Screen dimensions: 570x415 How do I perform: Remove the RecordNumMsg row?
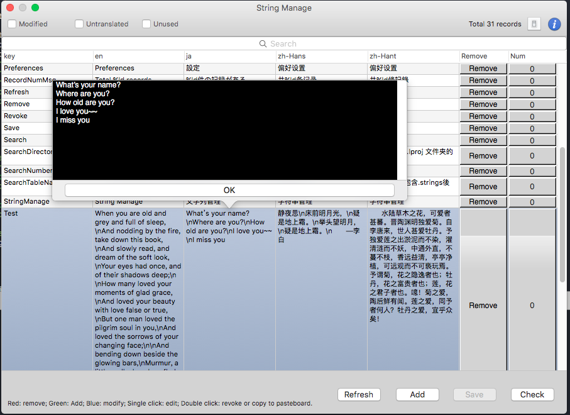click(483, 80)
